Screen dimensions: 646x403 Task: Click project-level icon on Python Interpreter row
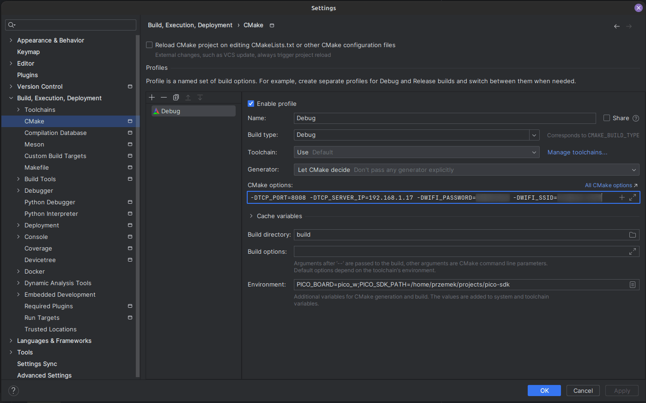tap(130, 214)
